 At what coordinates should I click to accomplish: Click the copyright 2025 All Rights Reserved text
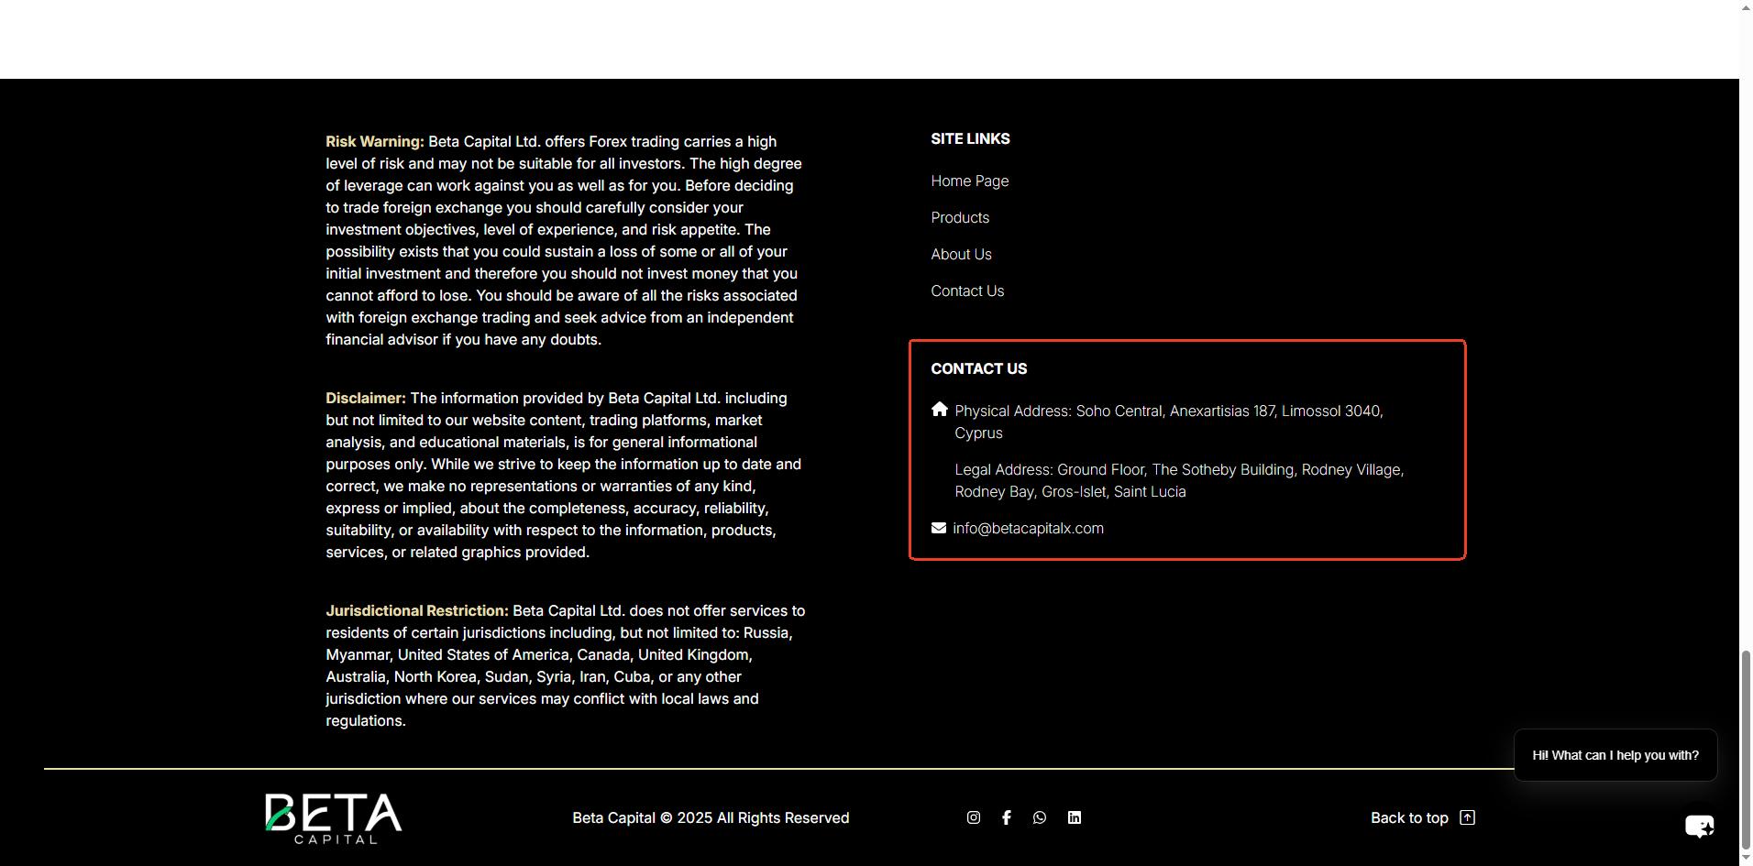[x=711, y=818]
